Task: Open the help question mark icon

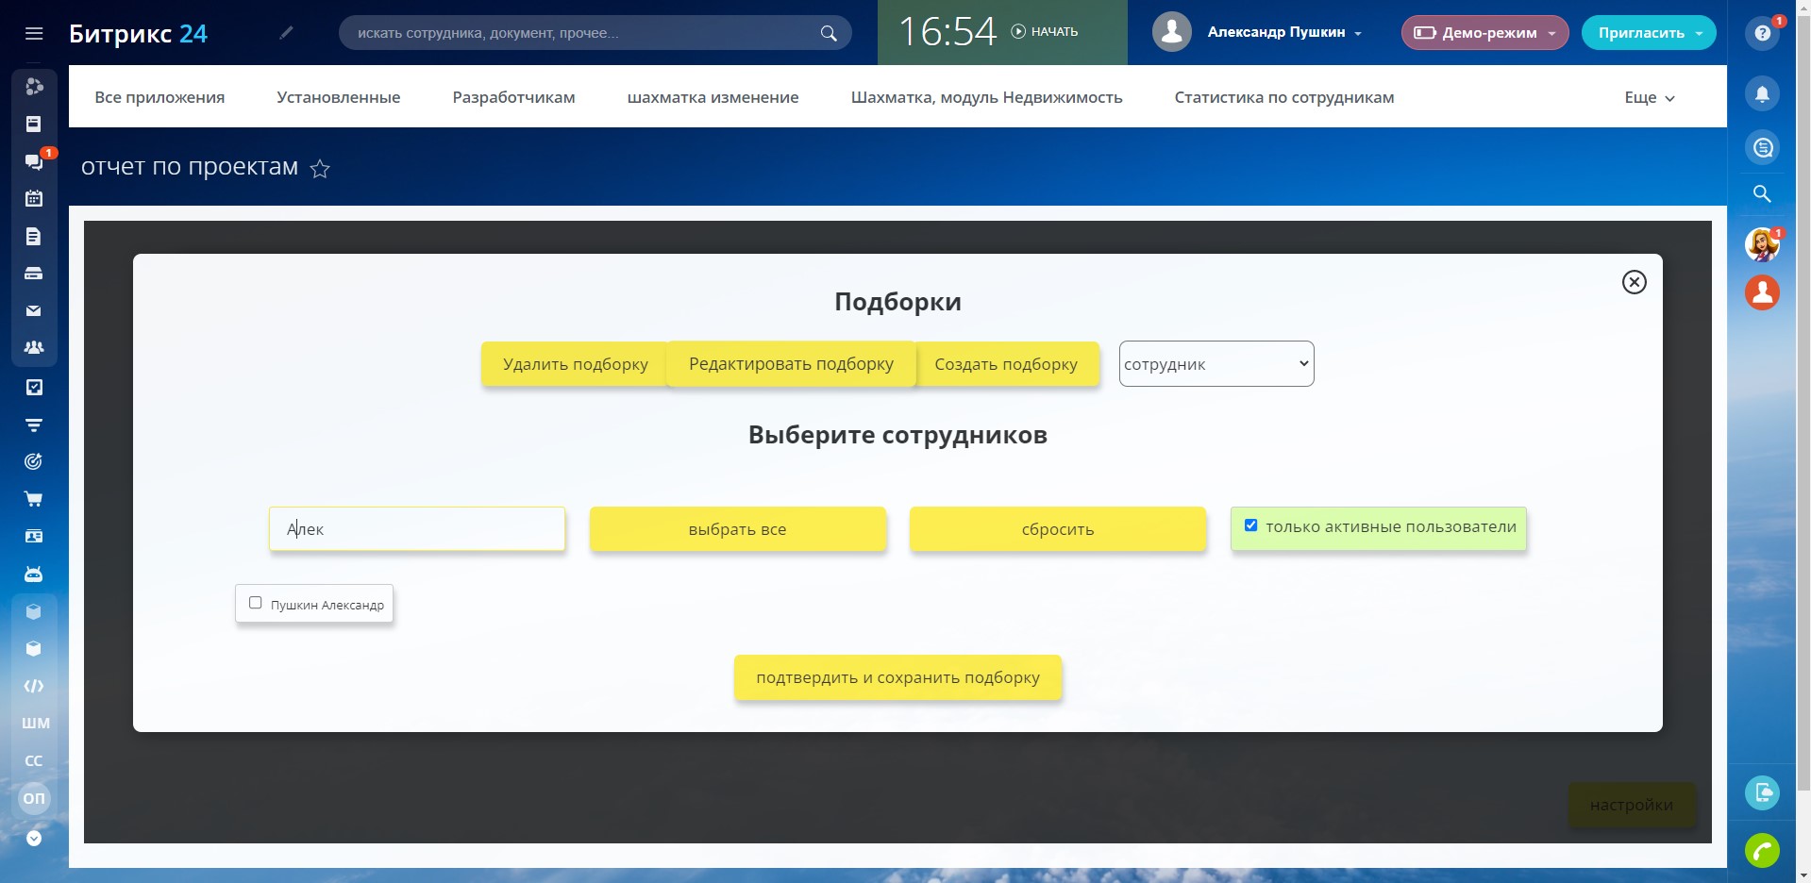Action: pos(1762,34)
